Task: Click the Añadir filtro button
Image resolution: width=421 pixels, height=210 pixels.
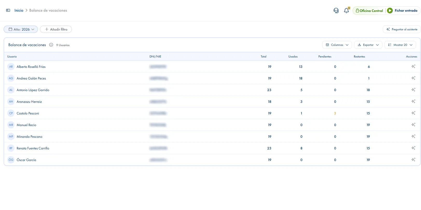Action: (x=56, y=29)
